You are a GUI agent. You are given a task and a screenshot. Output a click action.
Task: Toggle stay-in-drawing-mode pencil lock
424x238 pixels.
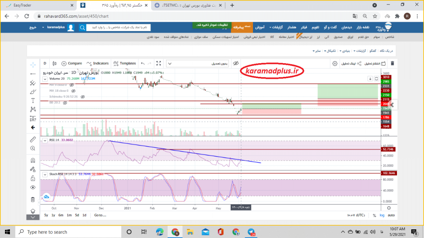(x=33, y=169)
